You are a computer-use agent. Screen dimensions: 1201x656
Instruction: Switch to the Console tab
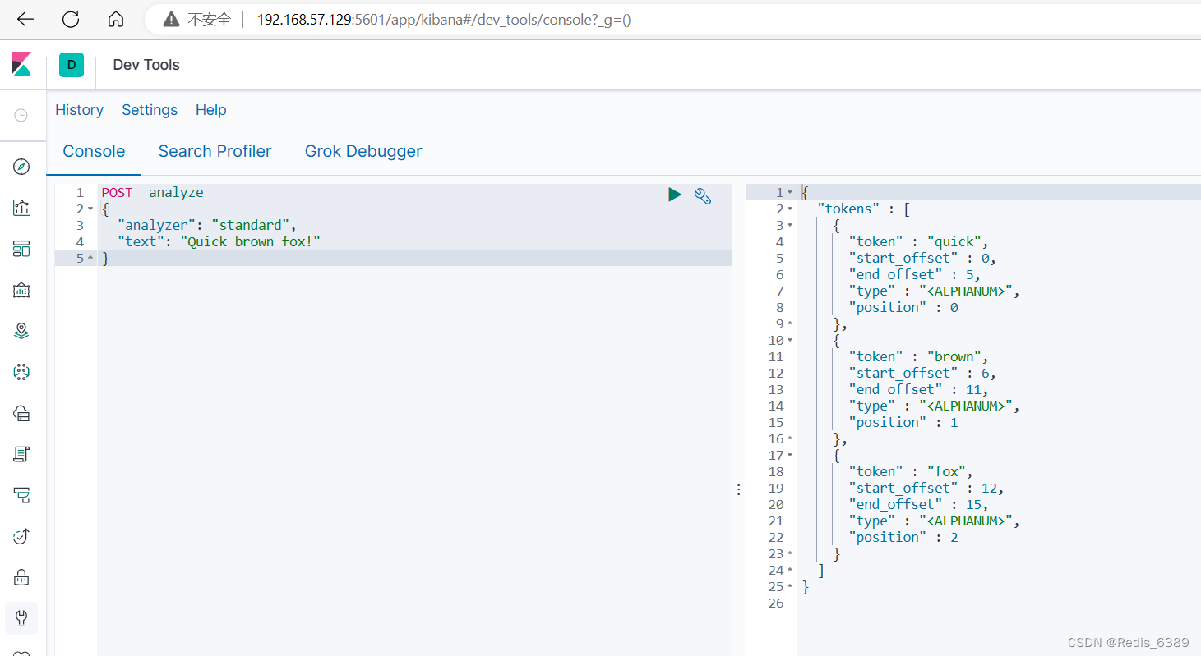point(94,151)
